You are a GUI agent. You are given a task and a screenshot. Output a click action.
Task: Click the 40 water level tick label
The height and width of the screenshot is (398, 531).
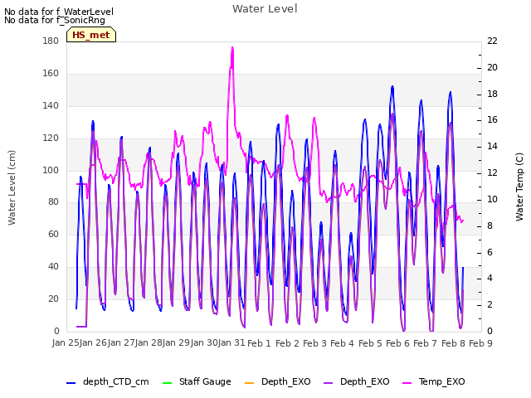click(x=53, y=267)
